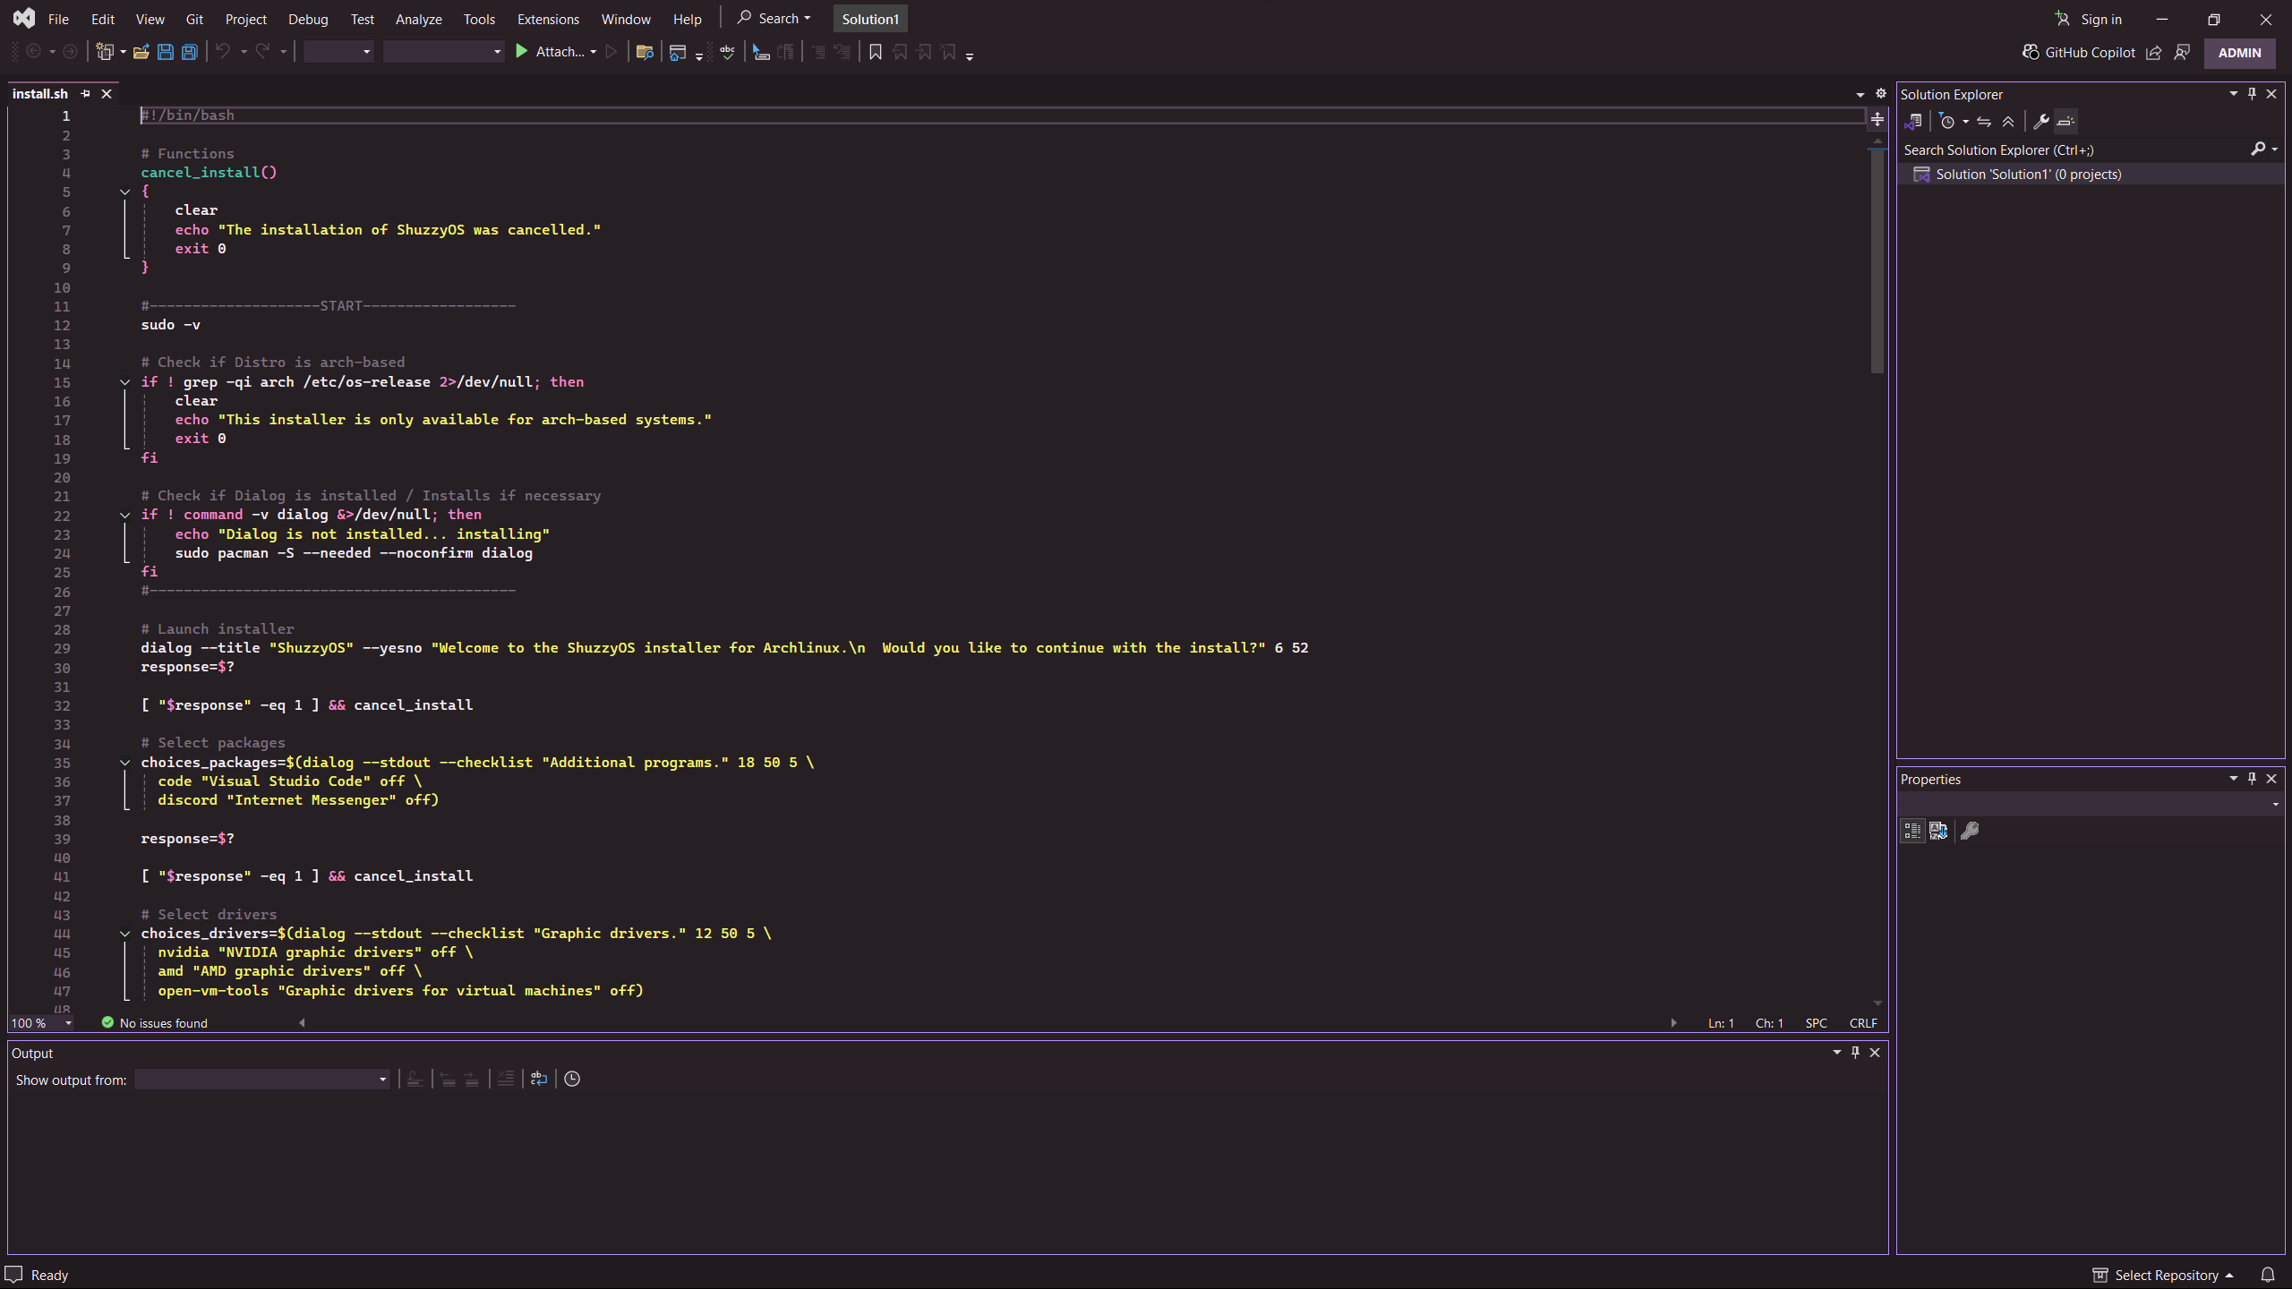Click the New Project toolbar icon
Screen dimensions: 2292x1289
click(105, 52)
